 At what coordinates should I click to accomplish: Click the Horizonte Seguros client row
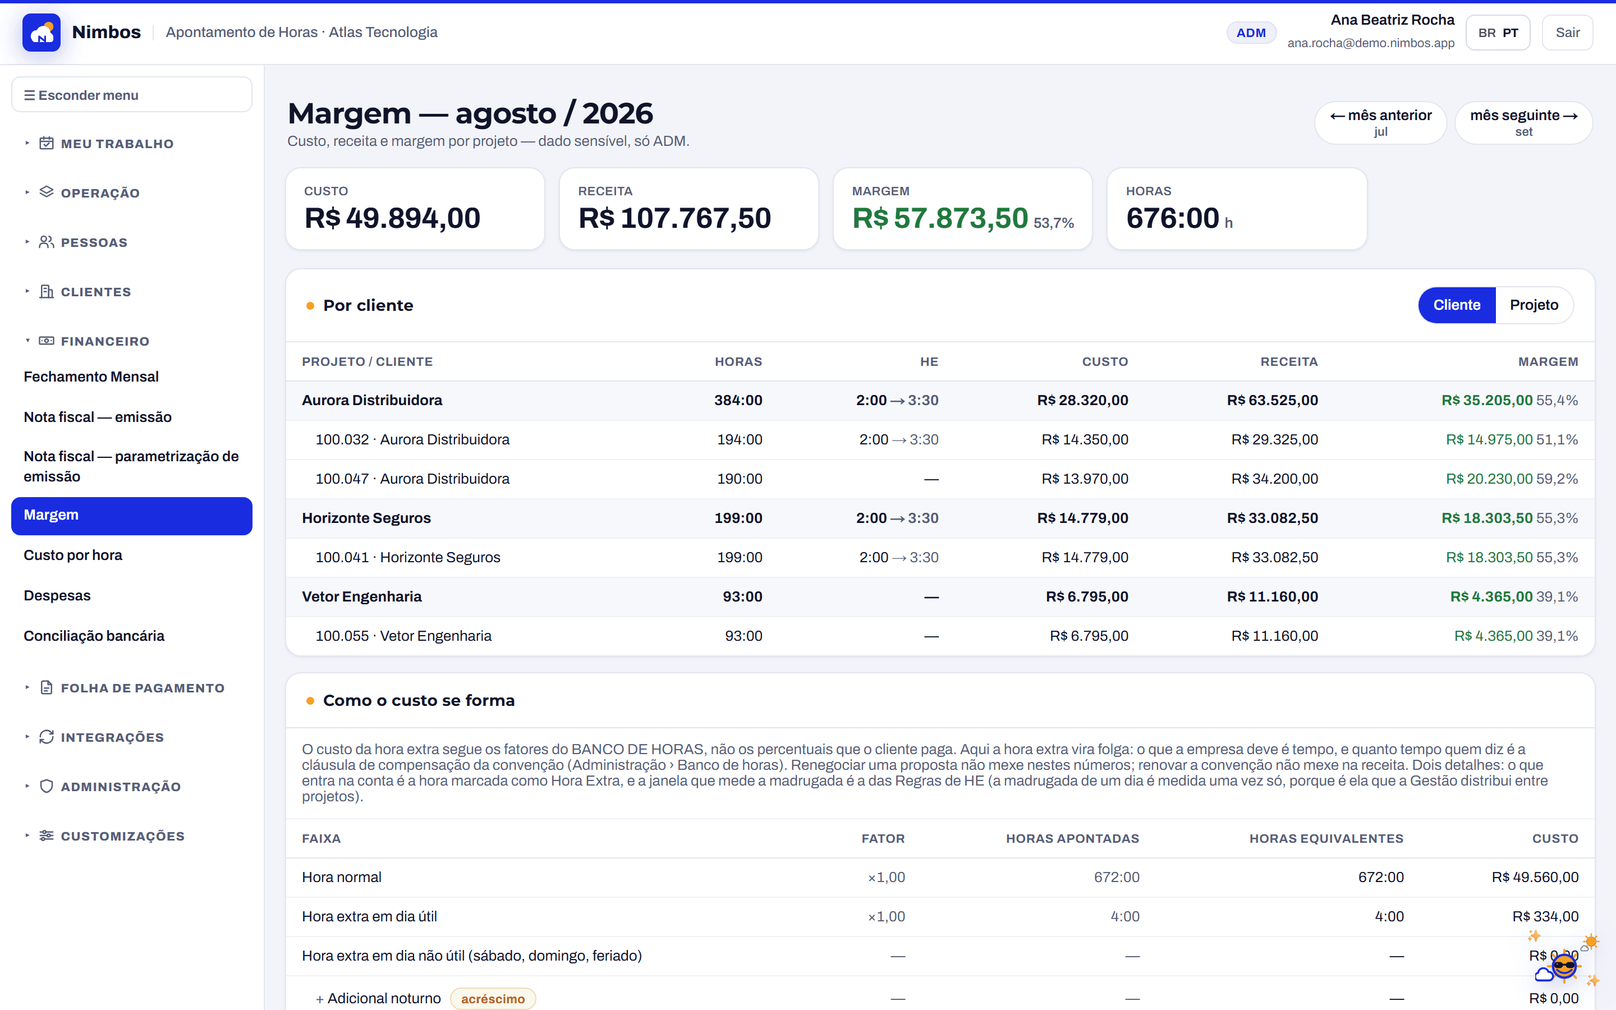939,518
